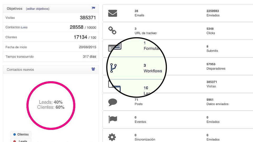Click the blue Clientes legend dot
The width and height of the screenshot is (253, 142).
click(14, 134)
